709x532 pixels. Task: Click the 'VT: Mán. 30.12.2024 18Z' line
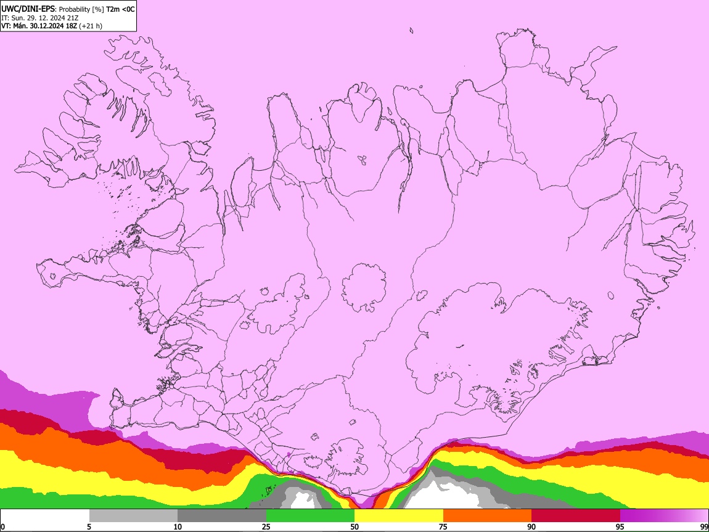click(x=39, y=26)
